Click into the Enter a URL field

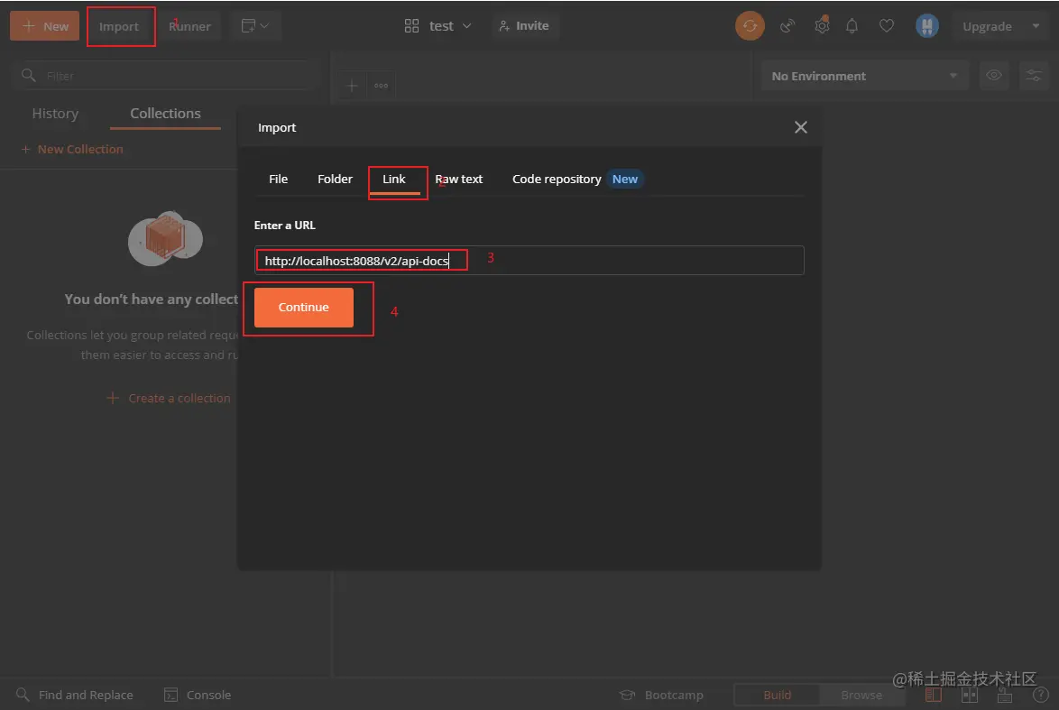[529, 260]
